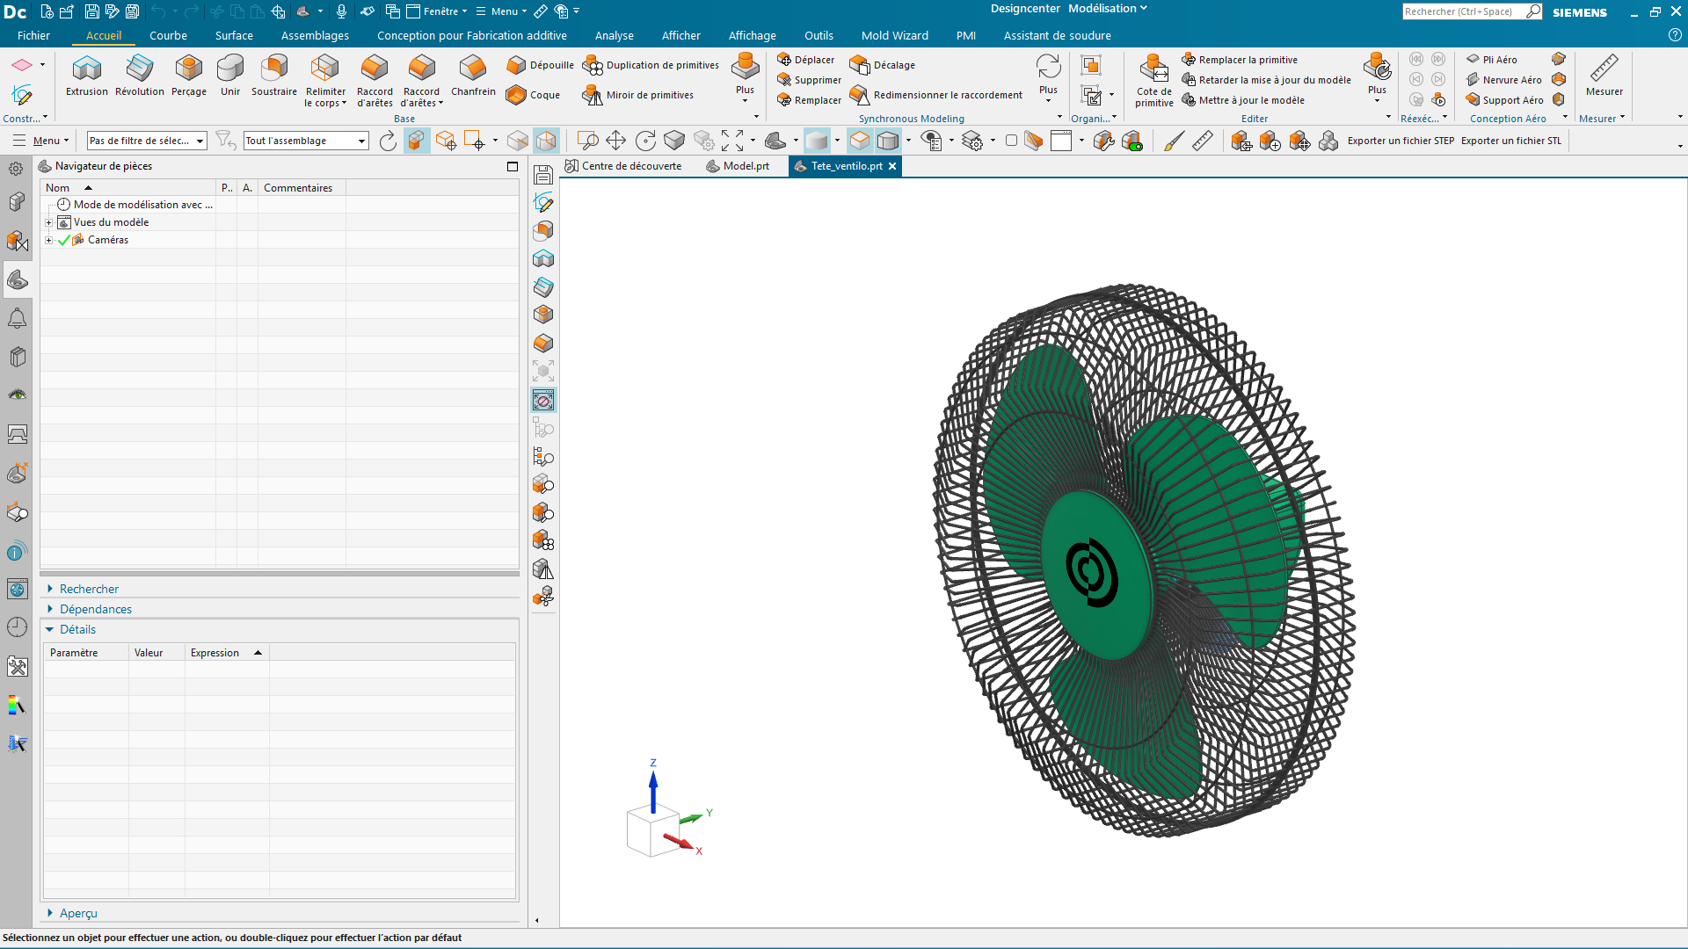
Task: Click the Dc application logo
Action: [x=16, y=11]
